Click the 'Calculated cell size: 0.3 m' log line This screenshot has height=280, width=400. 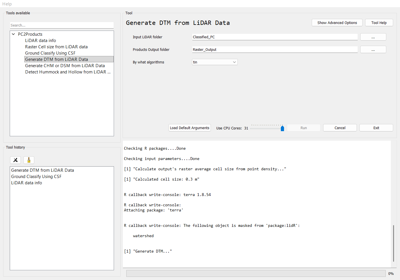162,179
